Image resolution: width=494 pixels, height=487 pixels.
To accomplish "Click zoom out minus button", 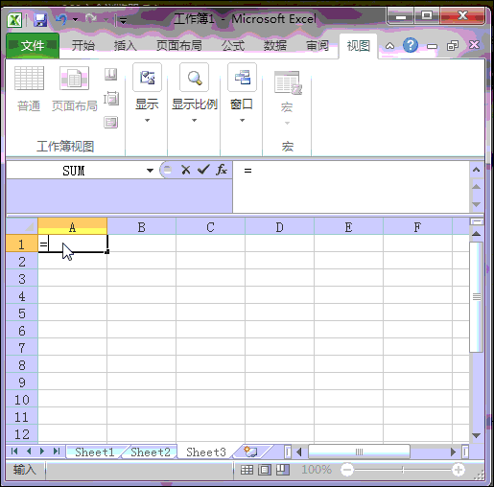I will pos(347,470).
